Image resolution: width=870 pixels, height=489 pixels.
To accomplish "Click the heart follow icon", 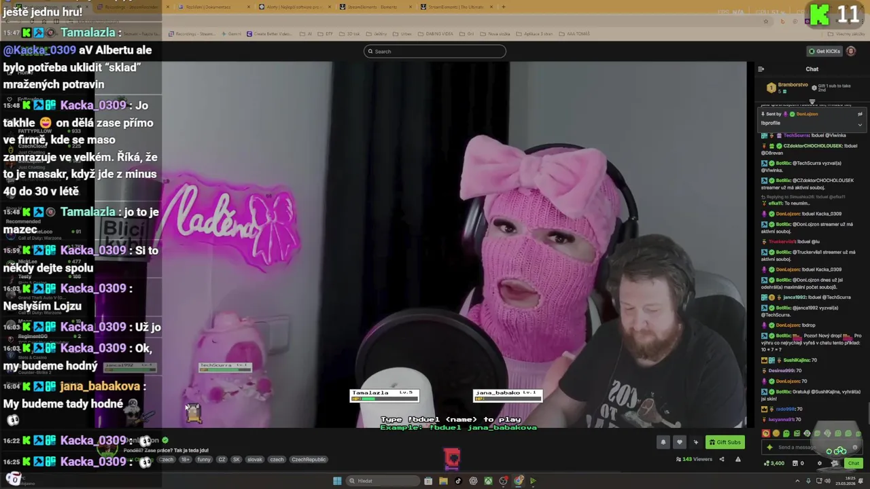I will click(679, 442).
